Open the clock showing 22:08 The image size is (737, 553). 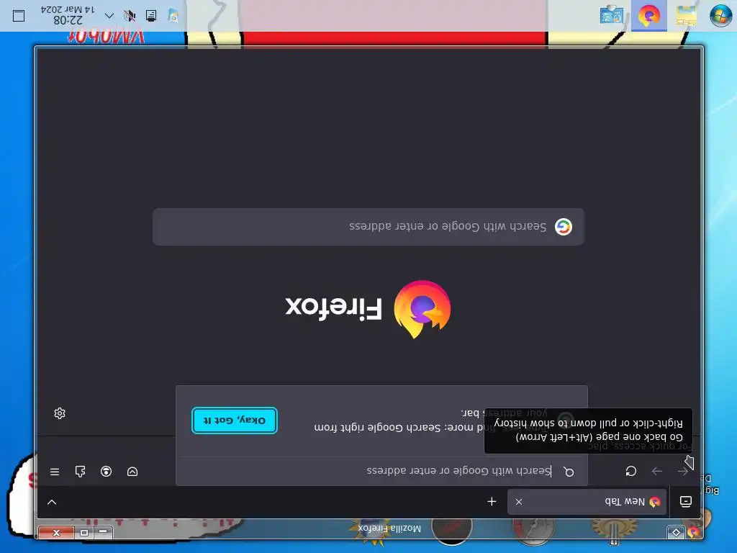point(68,15)
